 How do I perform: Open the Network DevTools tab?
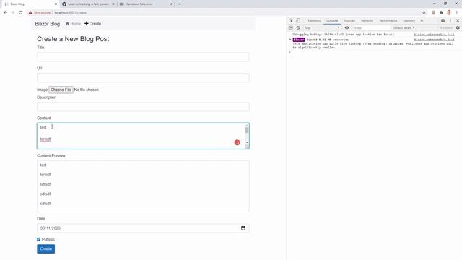[367, 21]
